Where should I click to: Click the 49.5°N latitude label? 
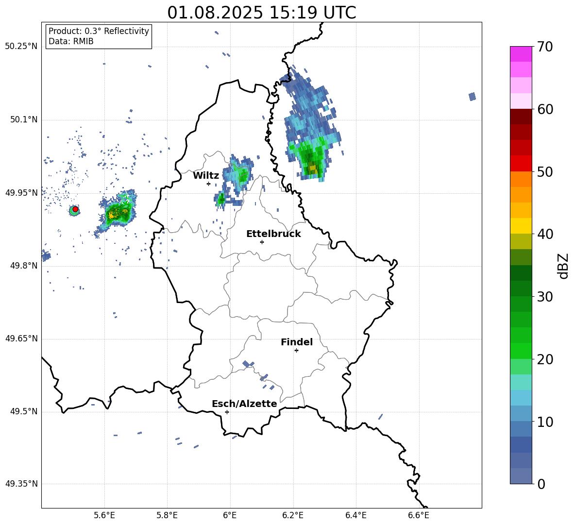[24, 411]
